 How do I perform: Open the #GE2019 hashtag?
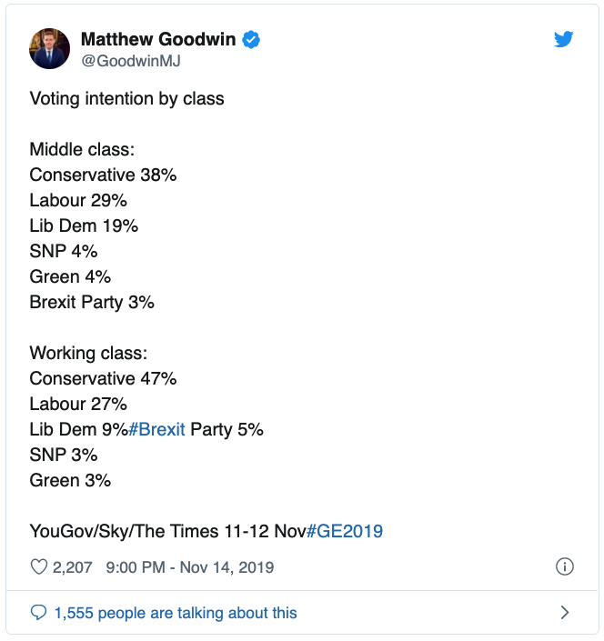(x=345, y=531)
